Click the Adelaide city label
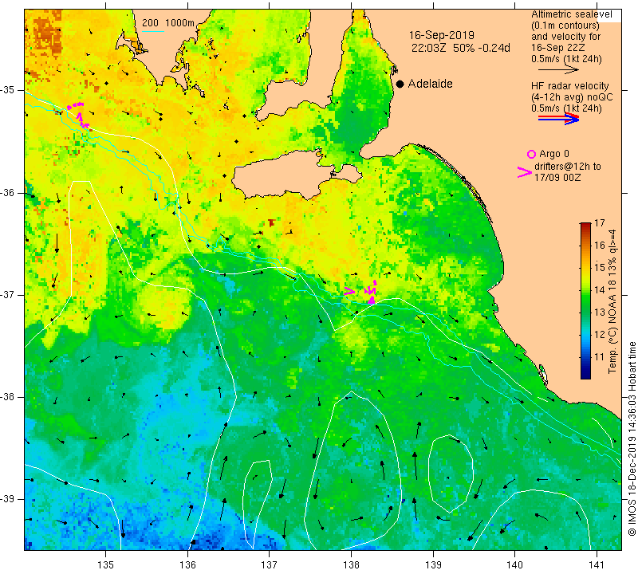Viewport: 638px width, 574px height. tap(430, 84)
